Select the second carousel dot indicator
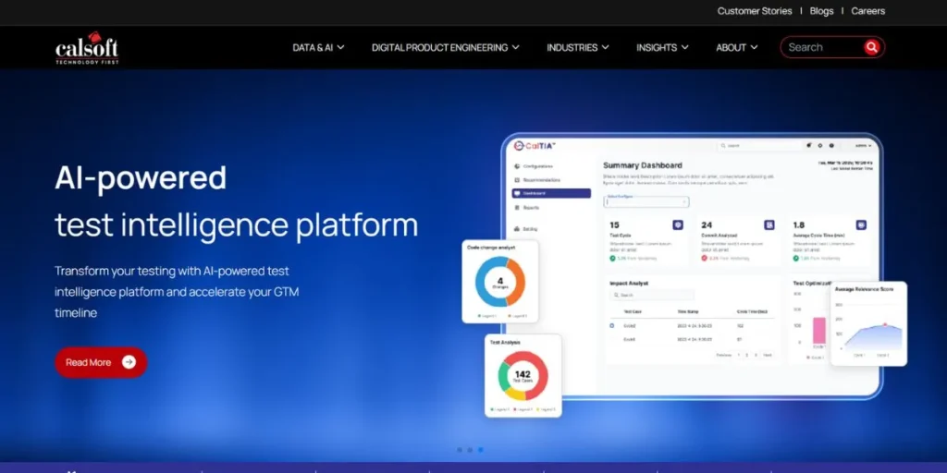Viewport: 947px width, 473px height. [x=470, y=450]
